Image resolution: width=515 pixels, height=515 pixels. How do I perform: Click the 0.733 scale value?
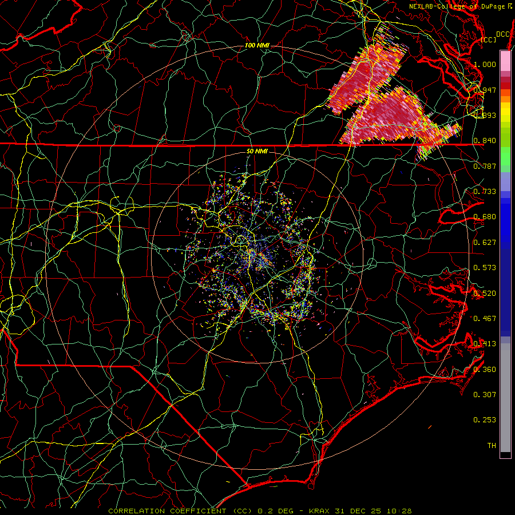[485, 192]
